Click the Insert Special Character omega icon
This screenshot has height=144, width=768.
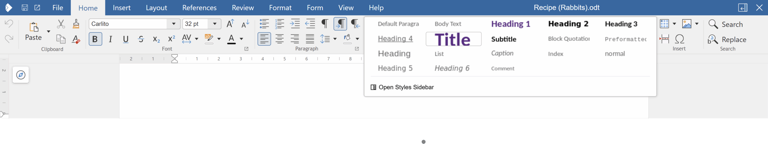click(x=679, y=39)
